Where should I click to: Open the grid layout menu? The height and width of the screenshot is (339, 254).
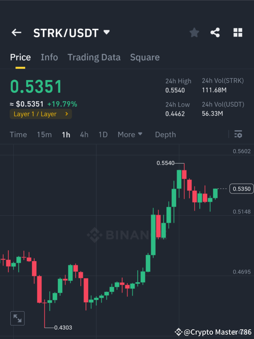coord(238,33)
